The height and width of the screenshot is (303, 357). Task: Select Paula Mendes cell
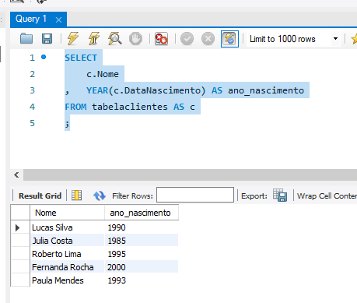67,280
